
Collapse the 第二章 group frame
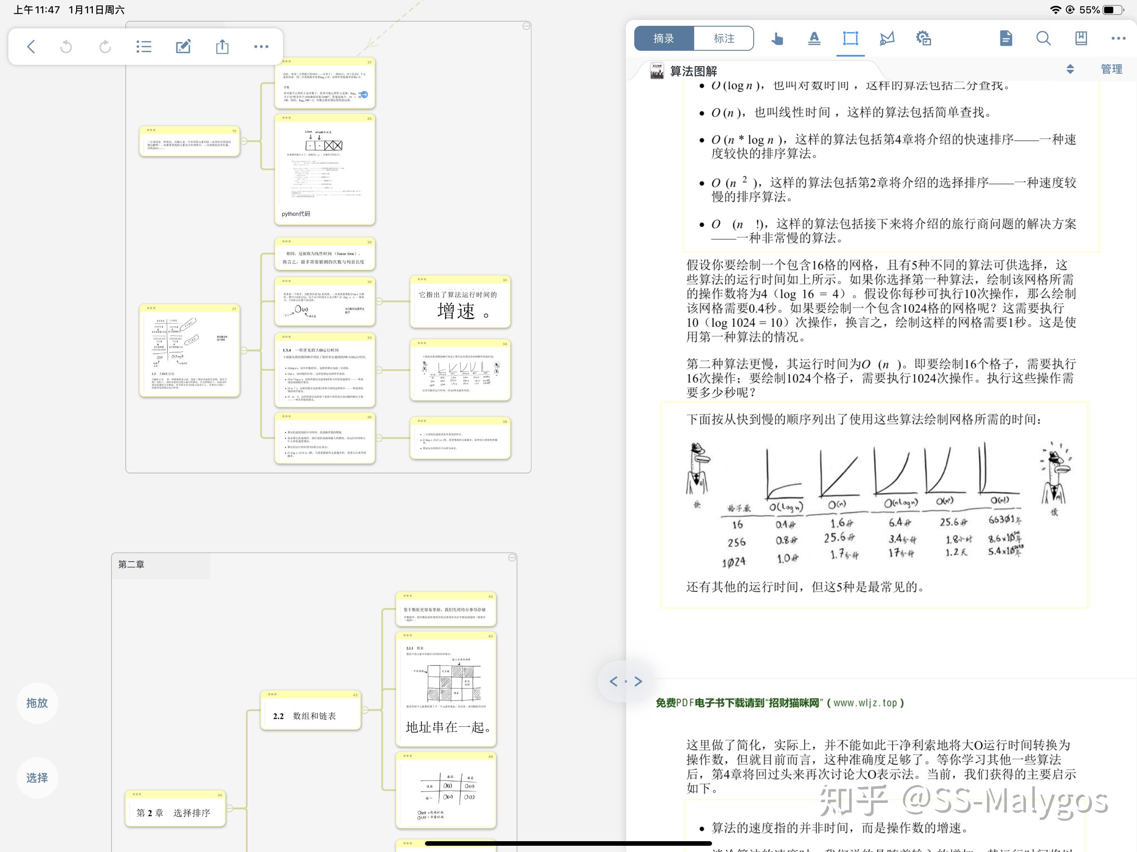(x=512, y=557)
